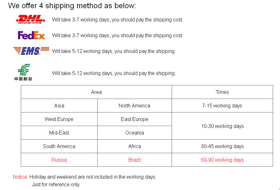
Task: Select the Oceania cell
Action: [134, 133]
